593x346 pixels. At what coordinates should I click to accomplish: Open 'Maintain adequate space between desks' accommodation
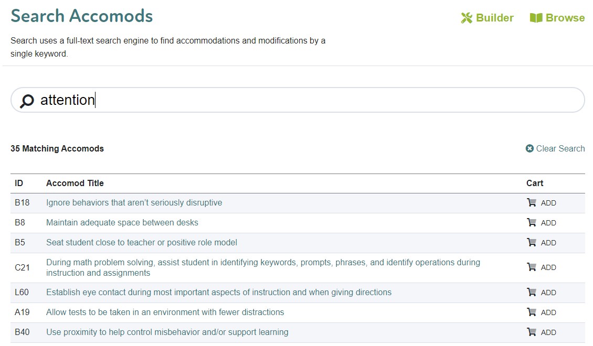tap(122, 223)
